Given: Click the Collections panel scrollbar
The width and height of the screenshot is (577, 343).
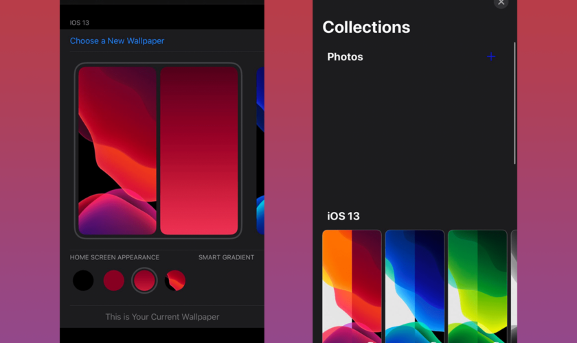Looking at the screenshot, I should [514, 104].
